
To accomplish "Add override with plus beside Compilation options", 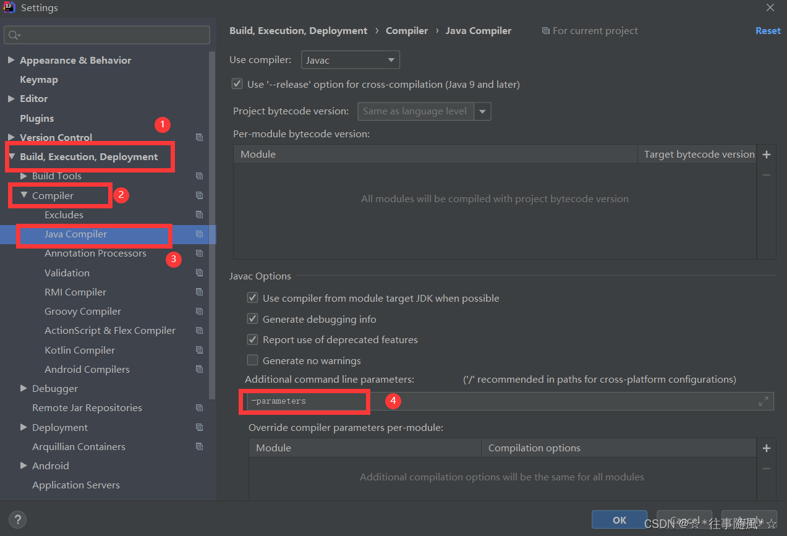I will click(767, 448).
